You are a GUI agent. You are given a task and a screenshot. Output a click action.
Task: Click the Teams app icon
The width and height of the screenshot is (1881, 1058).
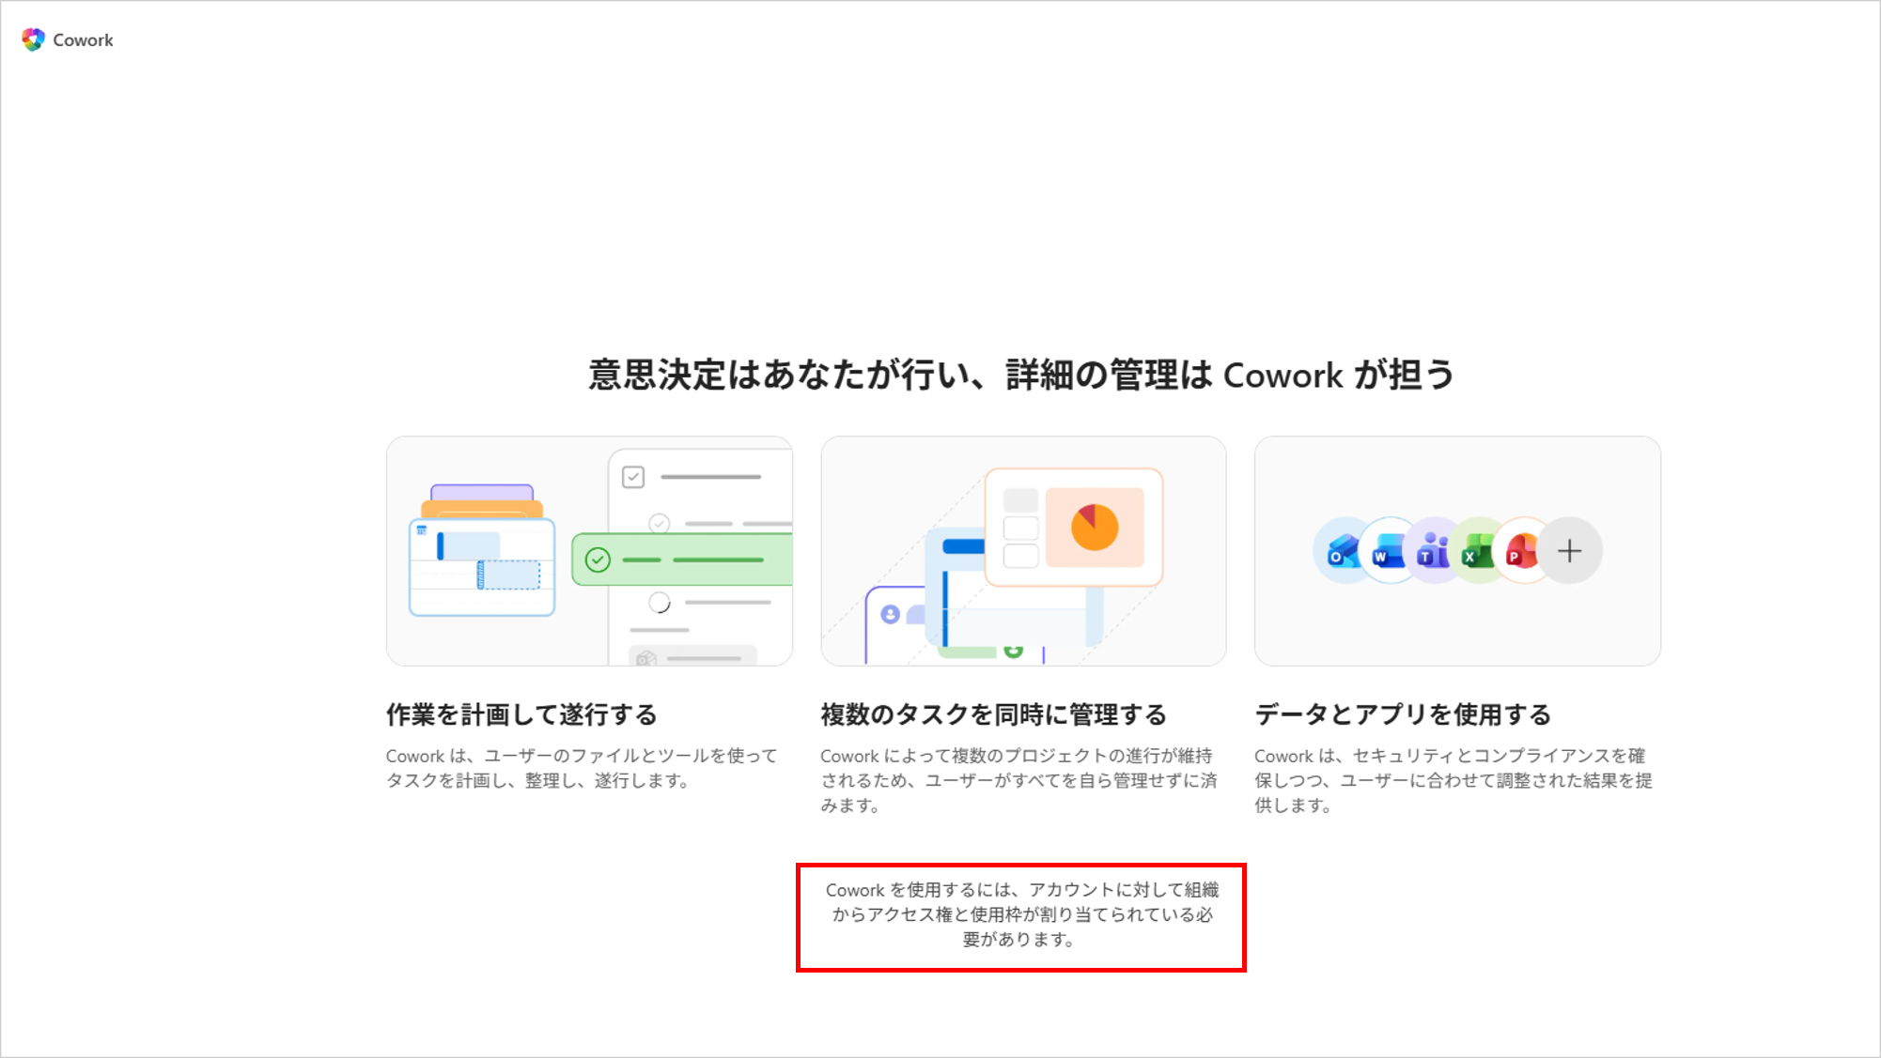pos(1434,551)
